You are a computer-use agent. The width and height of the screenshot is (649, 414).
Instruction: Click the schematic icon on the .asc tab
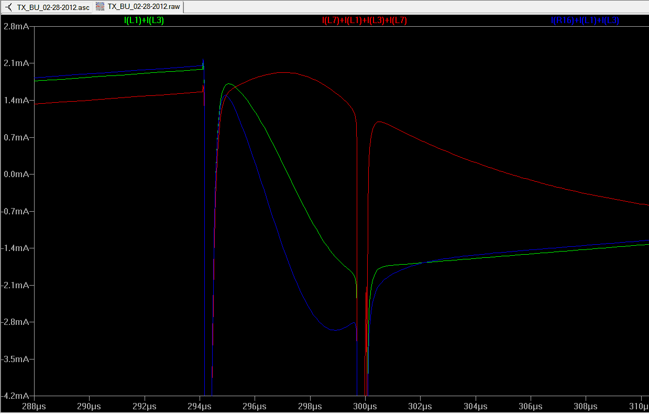8,7
